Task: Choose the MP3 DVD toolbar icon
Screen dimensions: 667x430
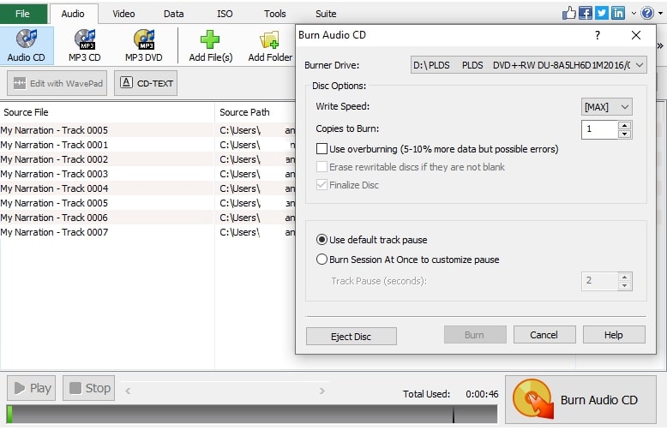Action: coord(144,45)
